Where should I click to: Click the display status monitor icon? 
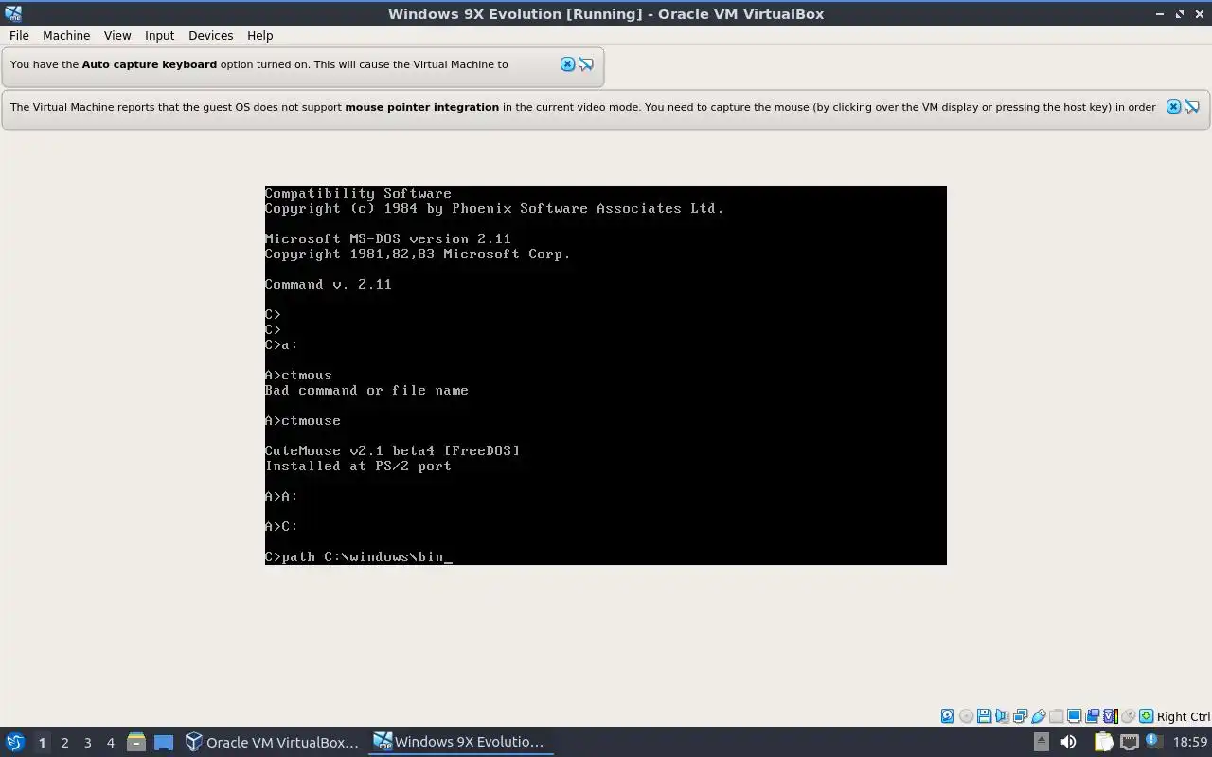[1075, 716]
